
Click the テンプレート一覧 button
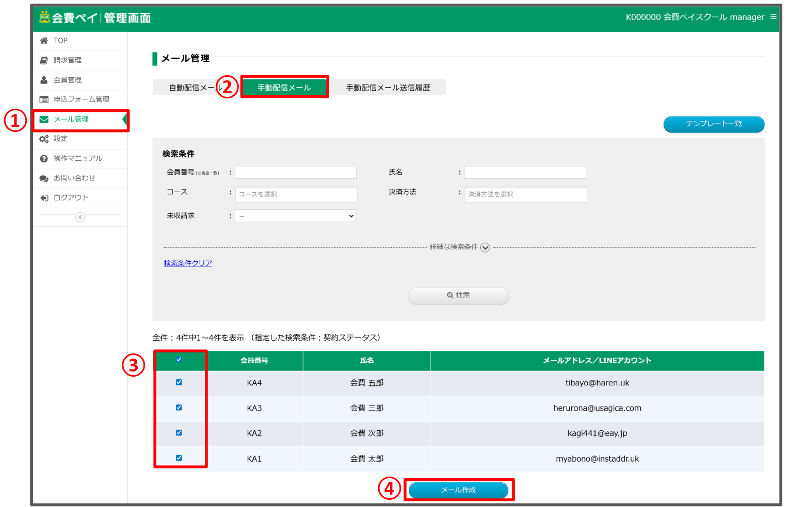click(714, 124)
